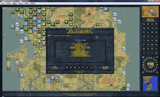Click the up triangle button in unit report
160x97 pixels.
79,67
